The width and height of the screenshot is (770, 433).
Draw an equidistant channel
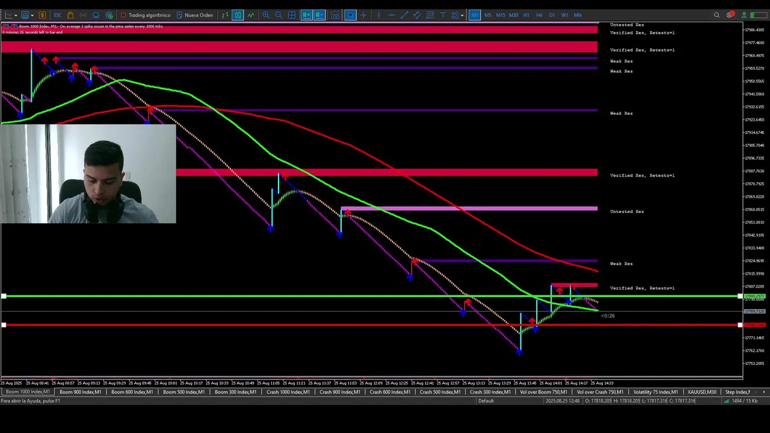(417, 15)
